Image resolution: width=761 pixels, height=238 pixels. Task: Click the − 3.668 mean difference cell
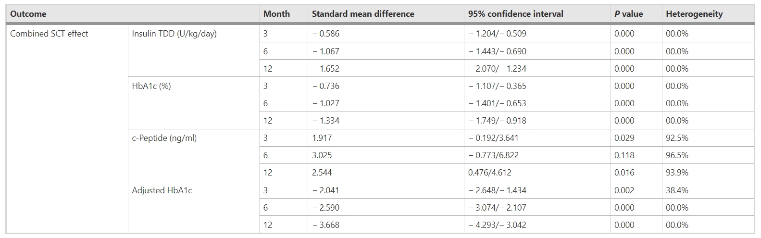click(x=325, y=225)
